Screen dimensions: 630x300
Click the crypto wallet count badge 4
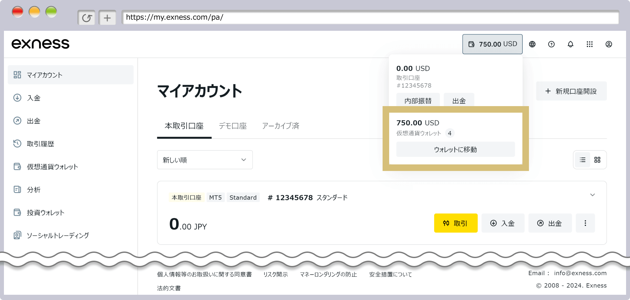[450, 133]
